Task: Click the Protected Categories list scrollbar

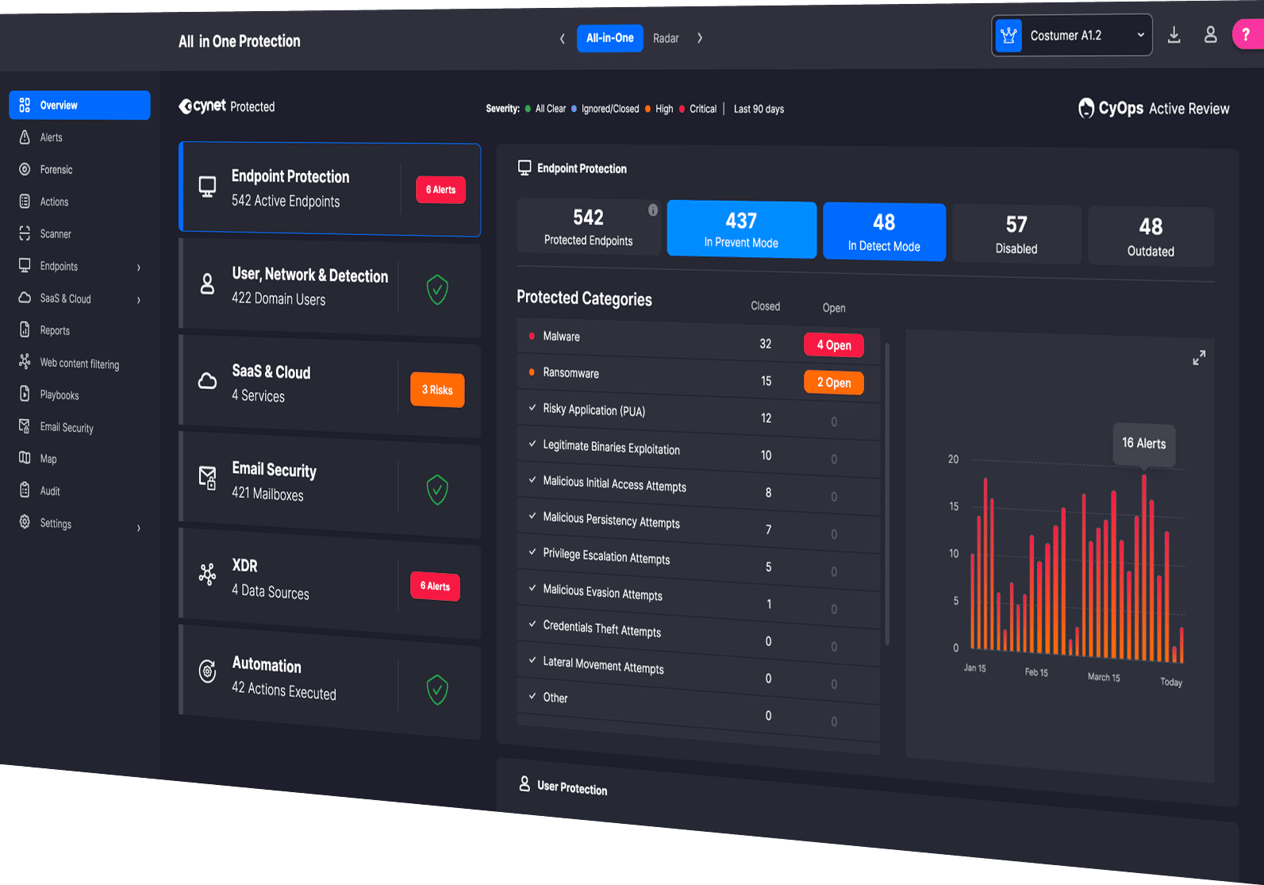Action: coord(887,492)
